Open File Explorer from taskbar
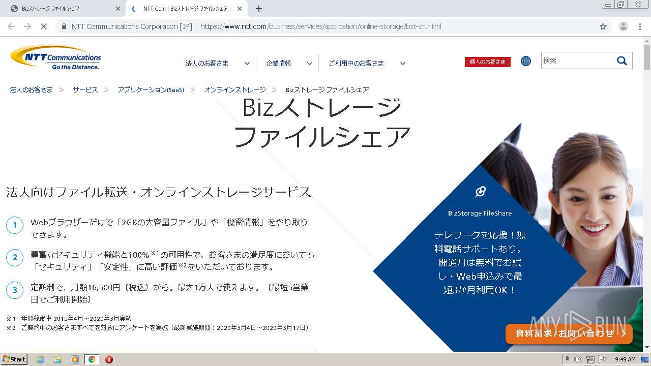The height and width of the screenshot is (366, 651). point(57,359)
